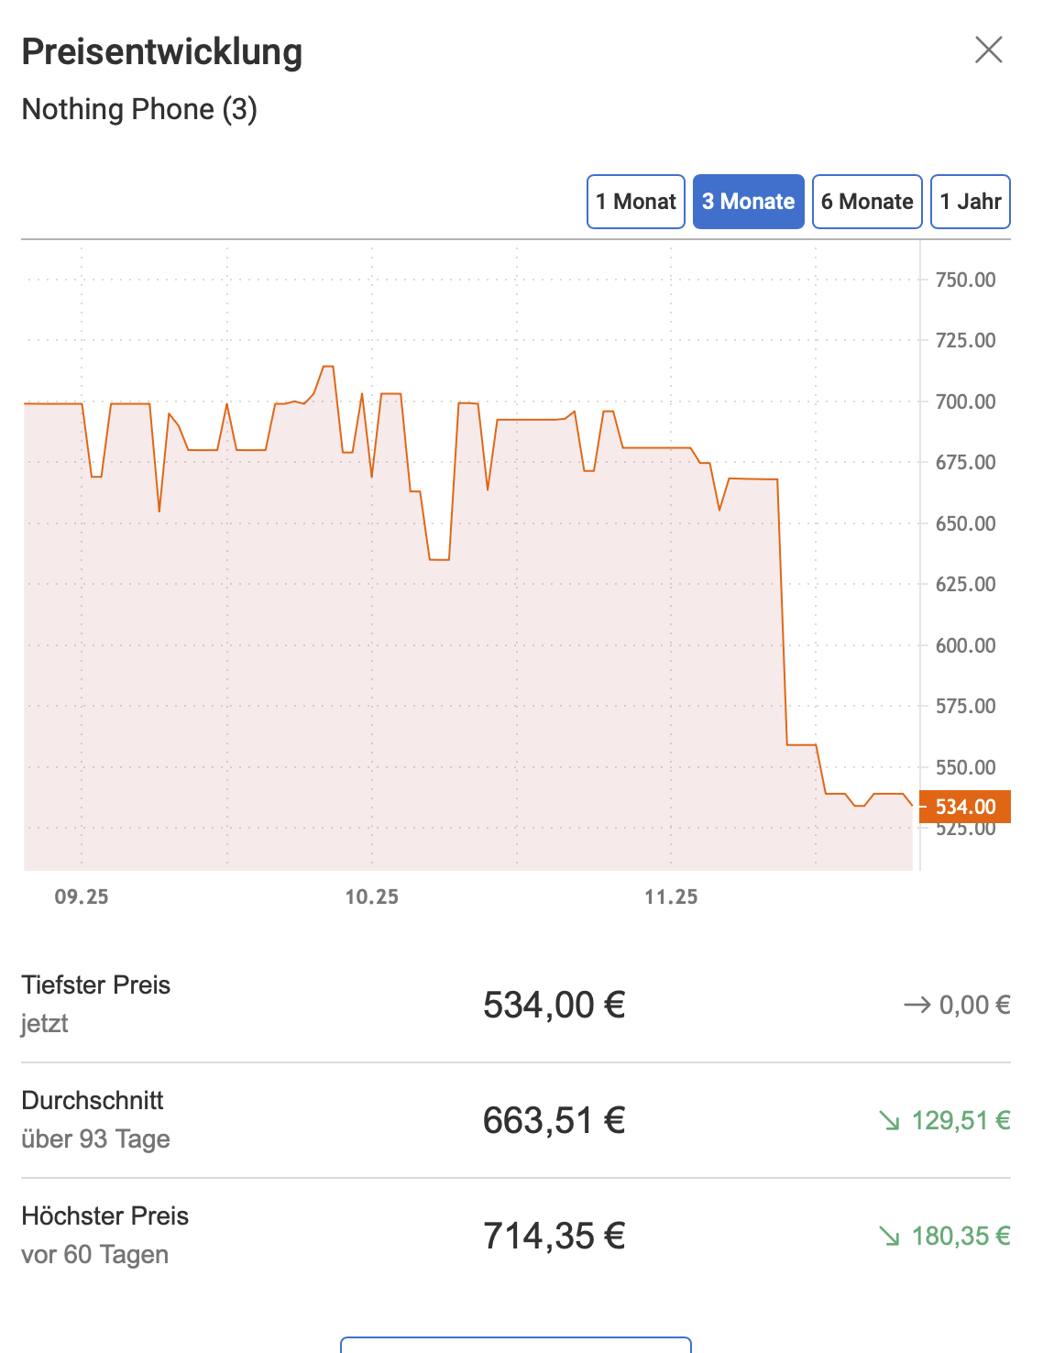Click the Höchster Preis value 714,35 €

554,1236
